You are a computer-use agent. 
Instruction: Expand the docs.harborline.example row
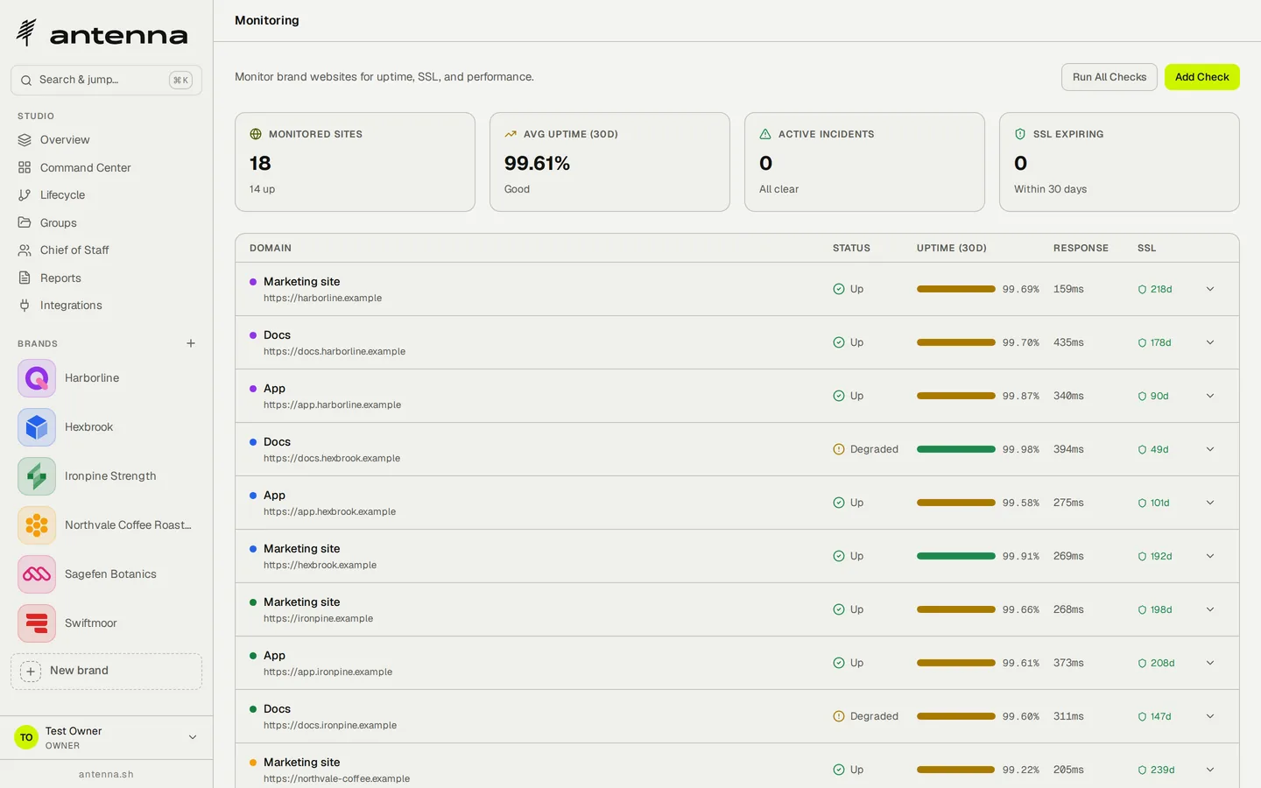[1210, 342]
